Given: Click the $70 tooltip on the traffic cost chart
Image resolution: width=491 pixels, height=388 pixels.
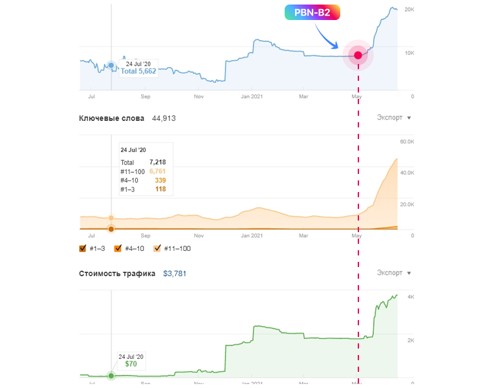Looking at the screenshot, I should click(131, 360).
